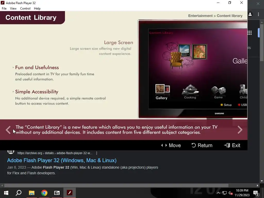Open Google apps grid icon
This screenshot has height=198, width=264.
[x=250, y=33]
